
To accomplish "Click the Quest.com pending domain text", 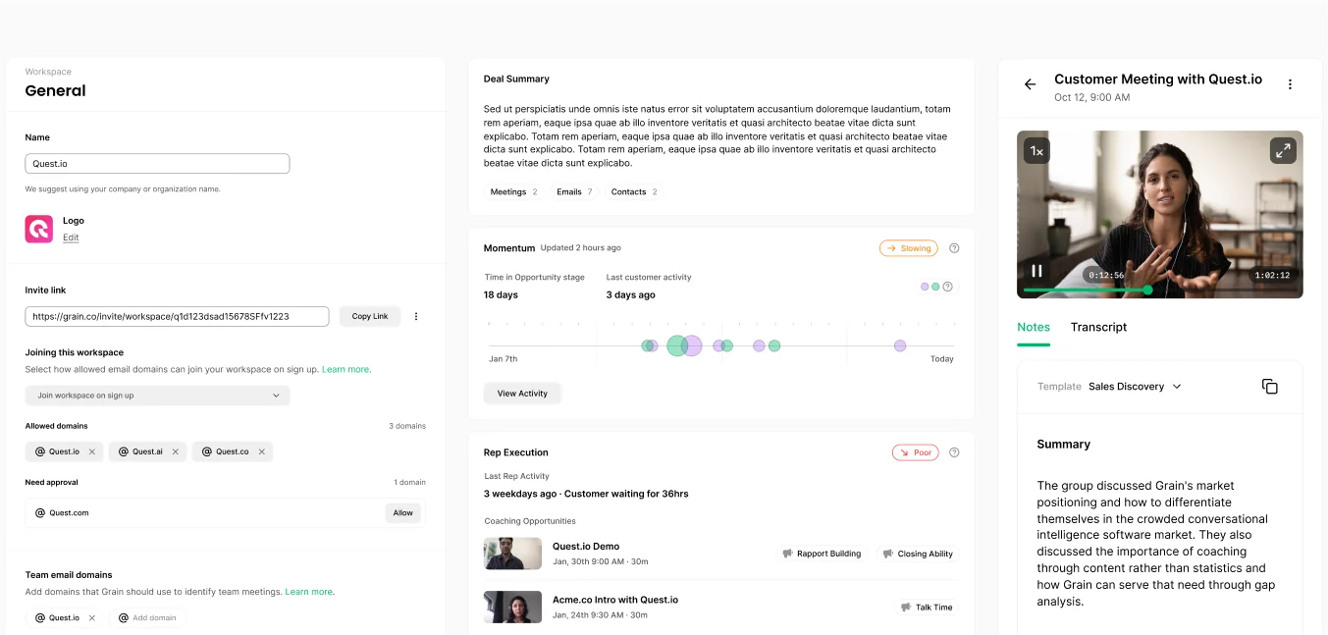I will (69, 512).
